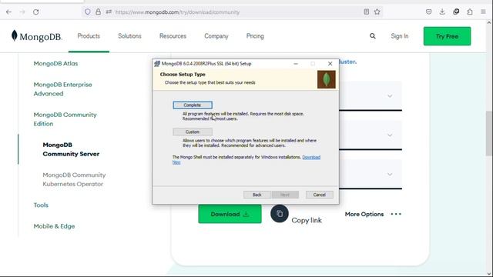Click the MongoDB leaf icon in installer header
The width and height of the screenshot is (493, 277).
(x=327, y=79)
